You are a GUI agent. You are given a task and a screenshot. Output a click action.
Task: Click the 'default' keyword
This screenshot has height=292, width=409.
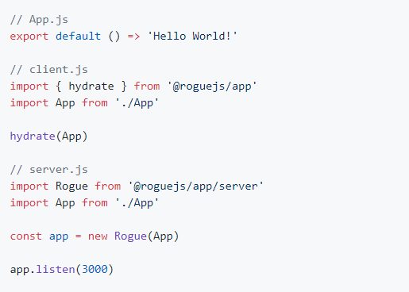tap(79, 36)
